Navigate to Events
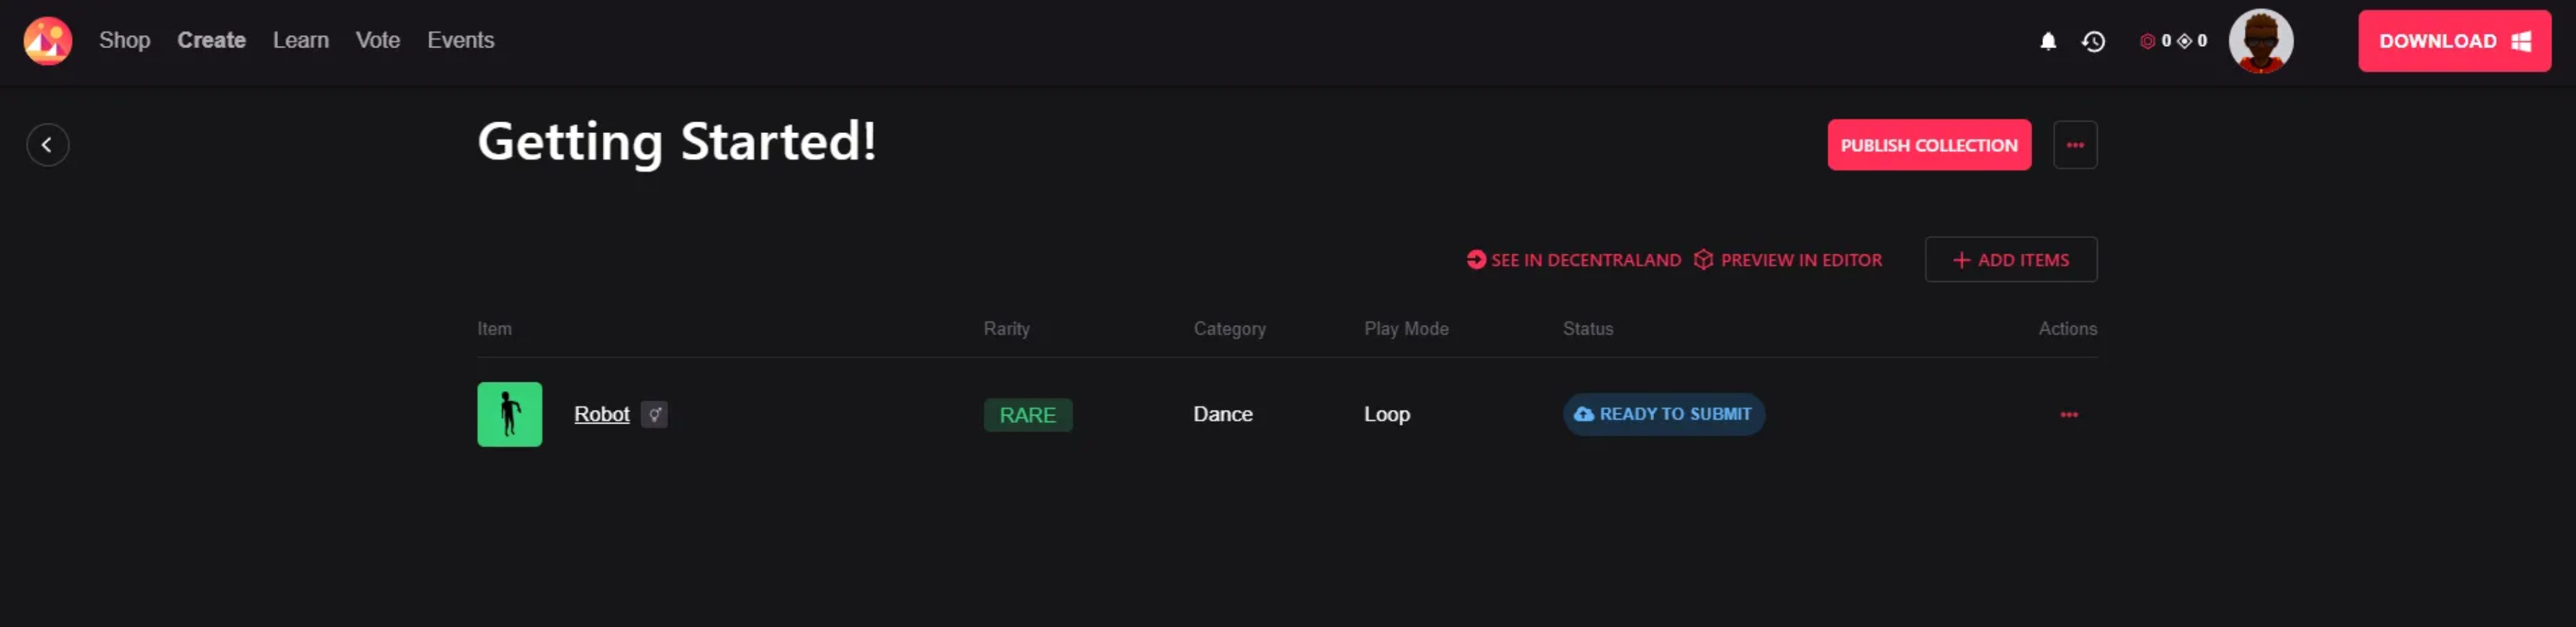Image resolution: width=2576 pixels, height=627 pixels. tap(460, 40)
